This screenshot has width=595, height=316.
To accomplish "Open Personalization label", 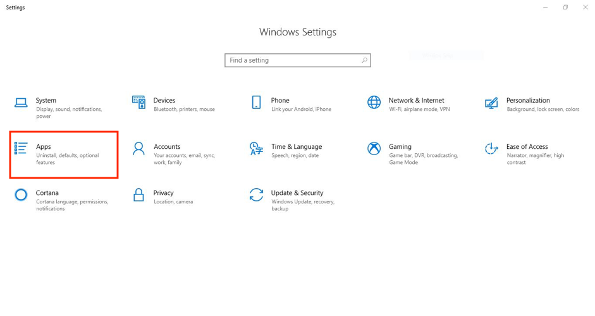I will pyautogui.click(x=528, y=101).
